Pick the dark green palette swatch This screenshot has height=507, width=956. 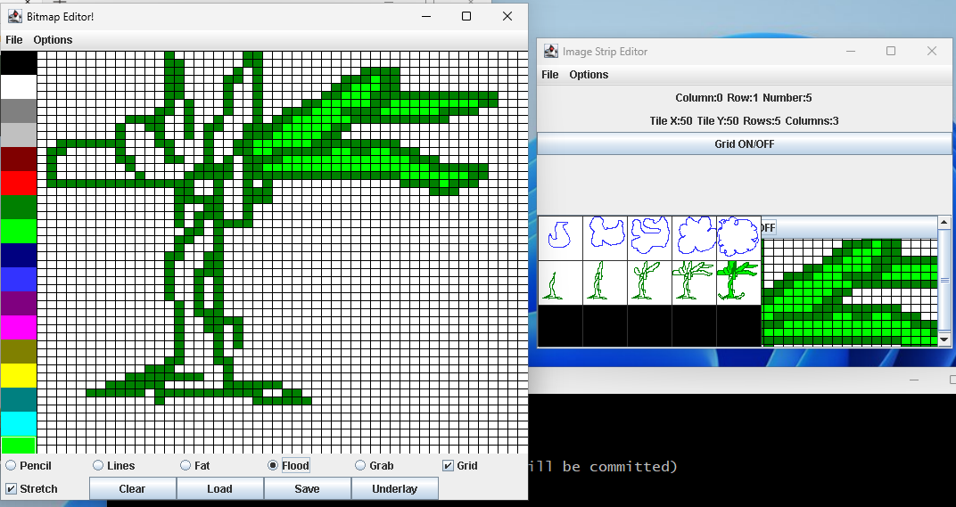(19, 208)
